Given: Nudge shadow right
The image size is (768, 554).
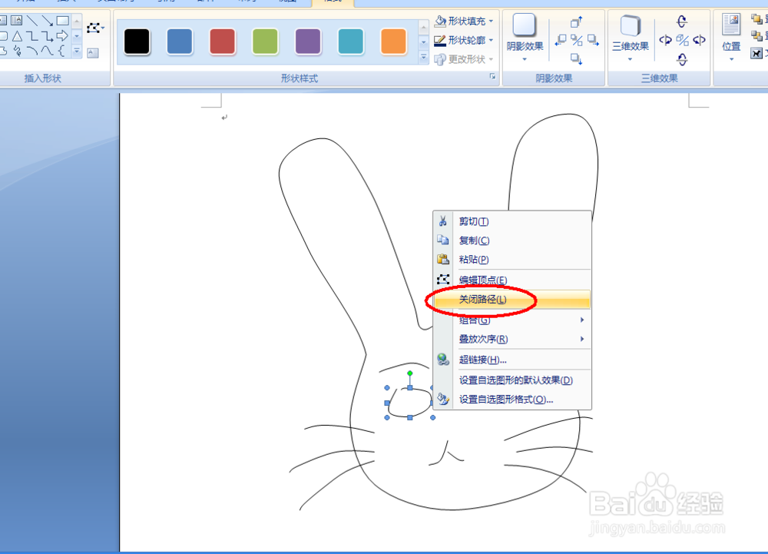Looking at the screenshot, I should point(593,40).
